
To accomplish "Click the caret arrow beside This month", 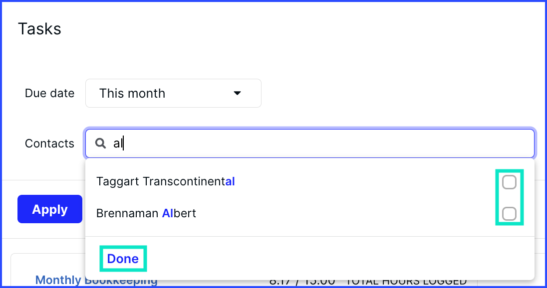I will pyautogui.click(x=237, y=93).
